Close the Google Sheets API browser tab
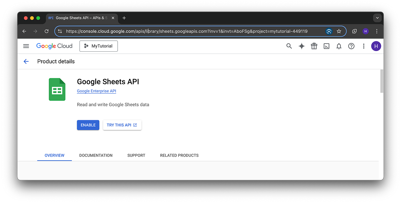The width and height of the screenshot is (401, 203). point(112,18)
